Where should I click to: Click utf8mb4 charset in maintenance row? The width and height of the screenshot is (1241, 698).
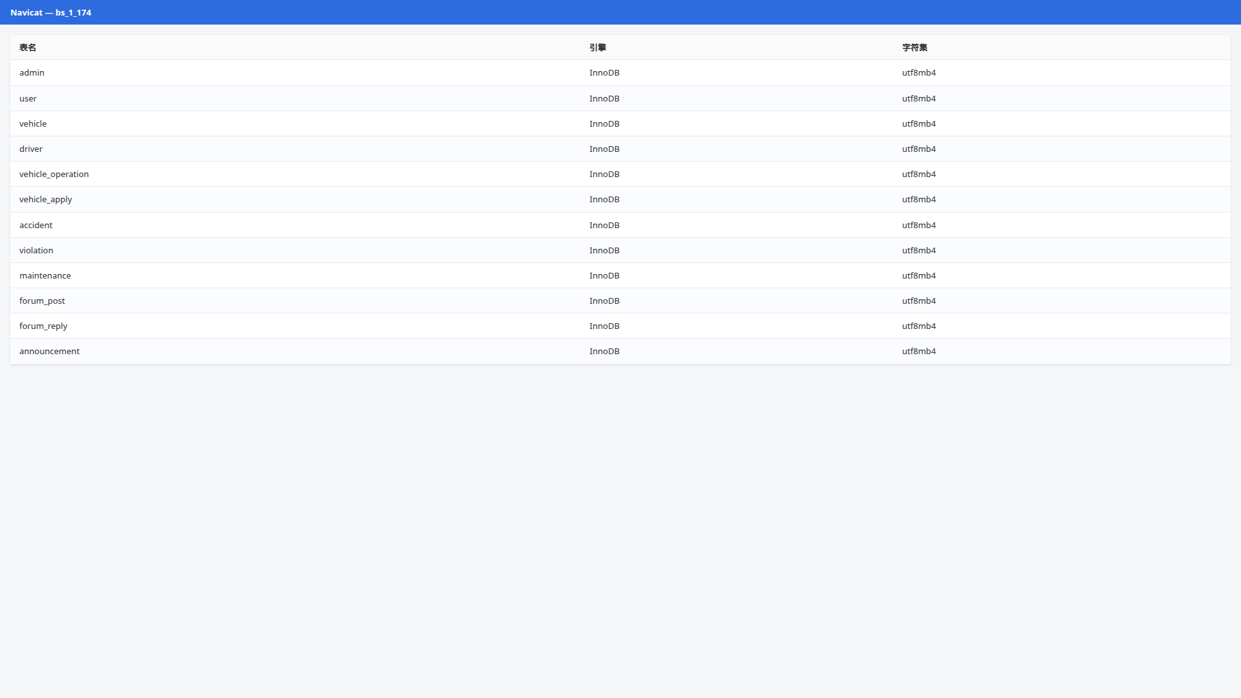[x=919, y=276]
